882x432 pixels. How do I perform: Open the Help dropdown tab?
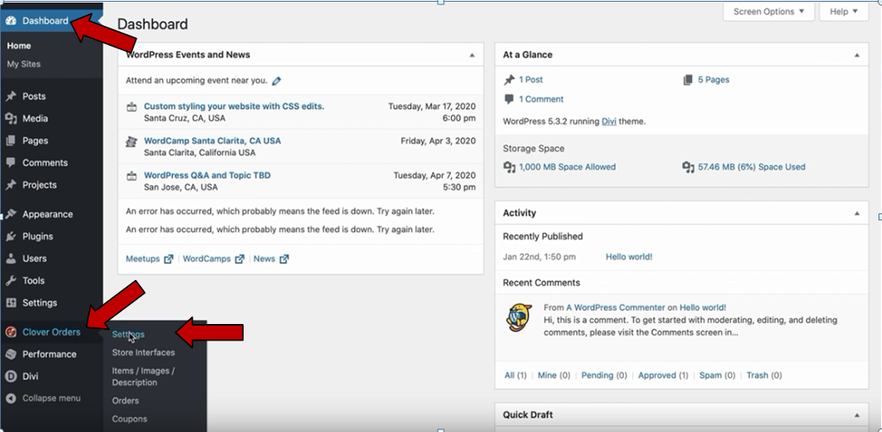click(844, 11)
